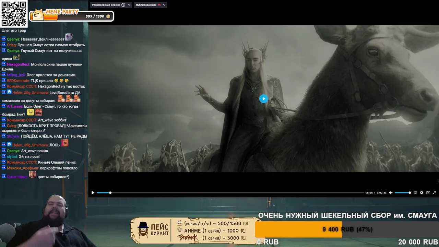Click the message 'ЛОСЬ' from Helen_Ufig_Smirnova
Viewport: 439px width, 247px height.
click(x=55, y=145)
